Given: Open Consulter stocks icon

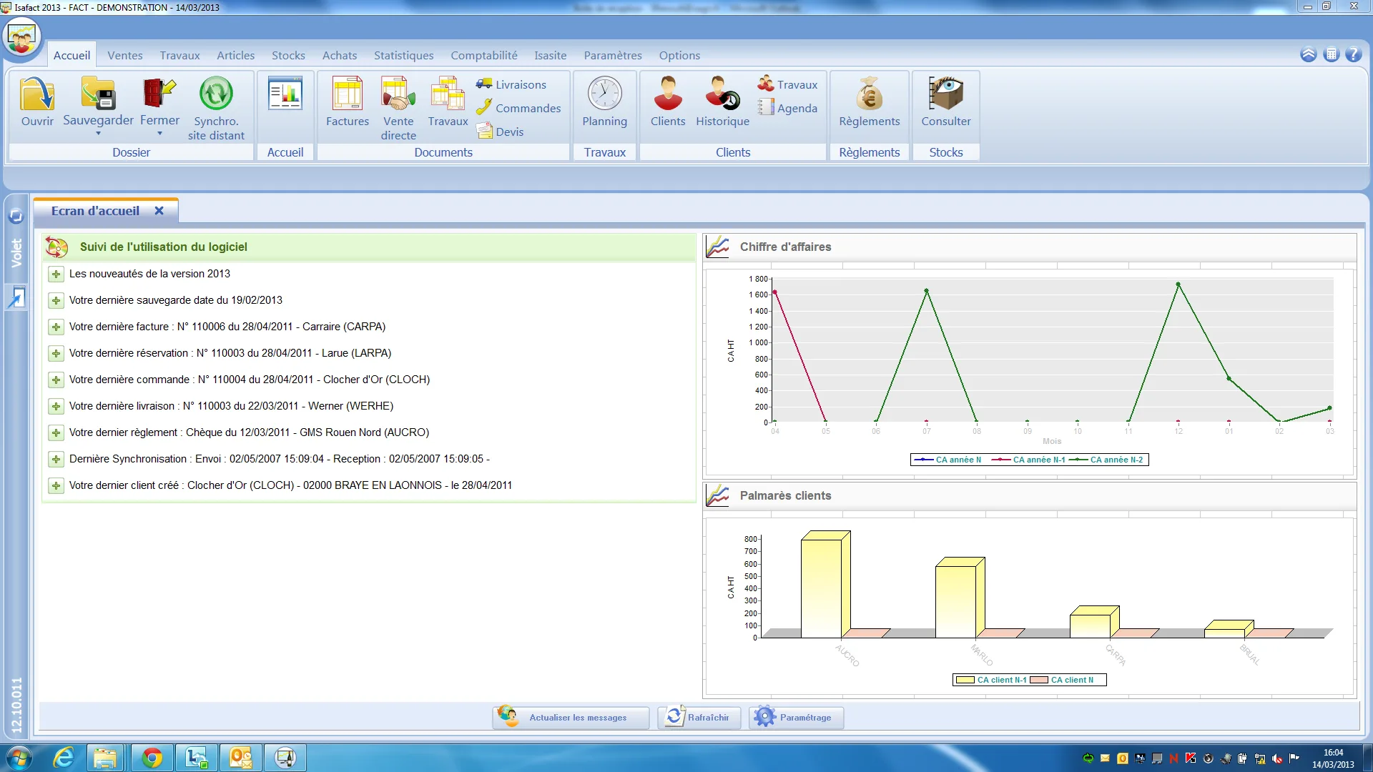Looking at the screenshot, I should 946,94.
